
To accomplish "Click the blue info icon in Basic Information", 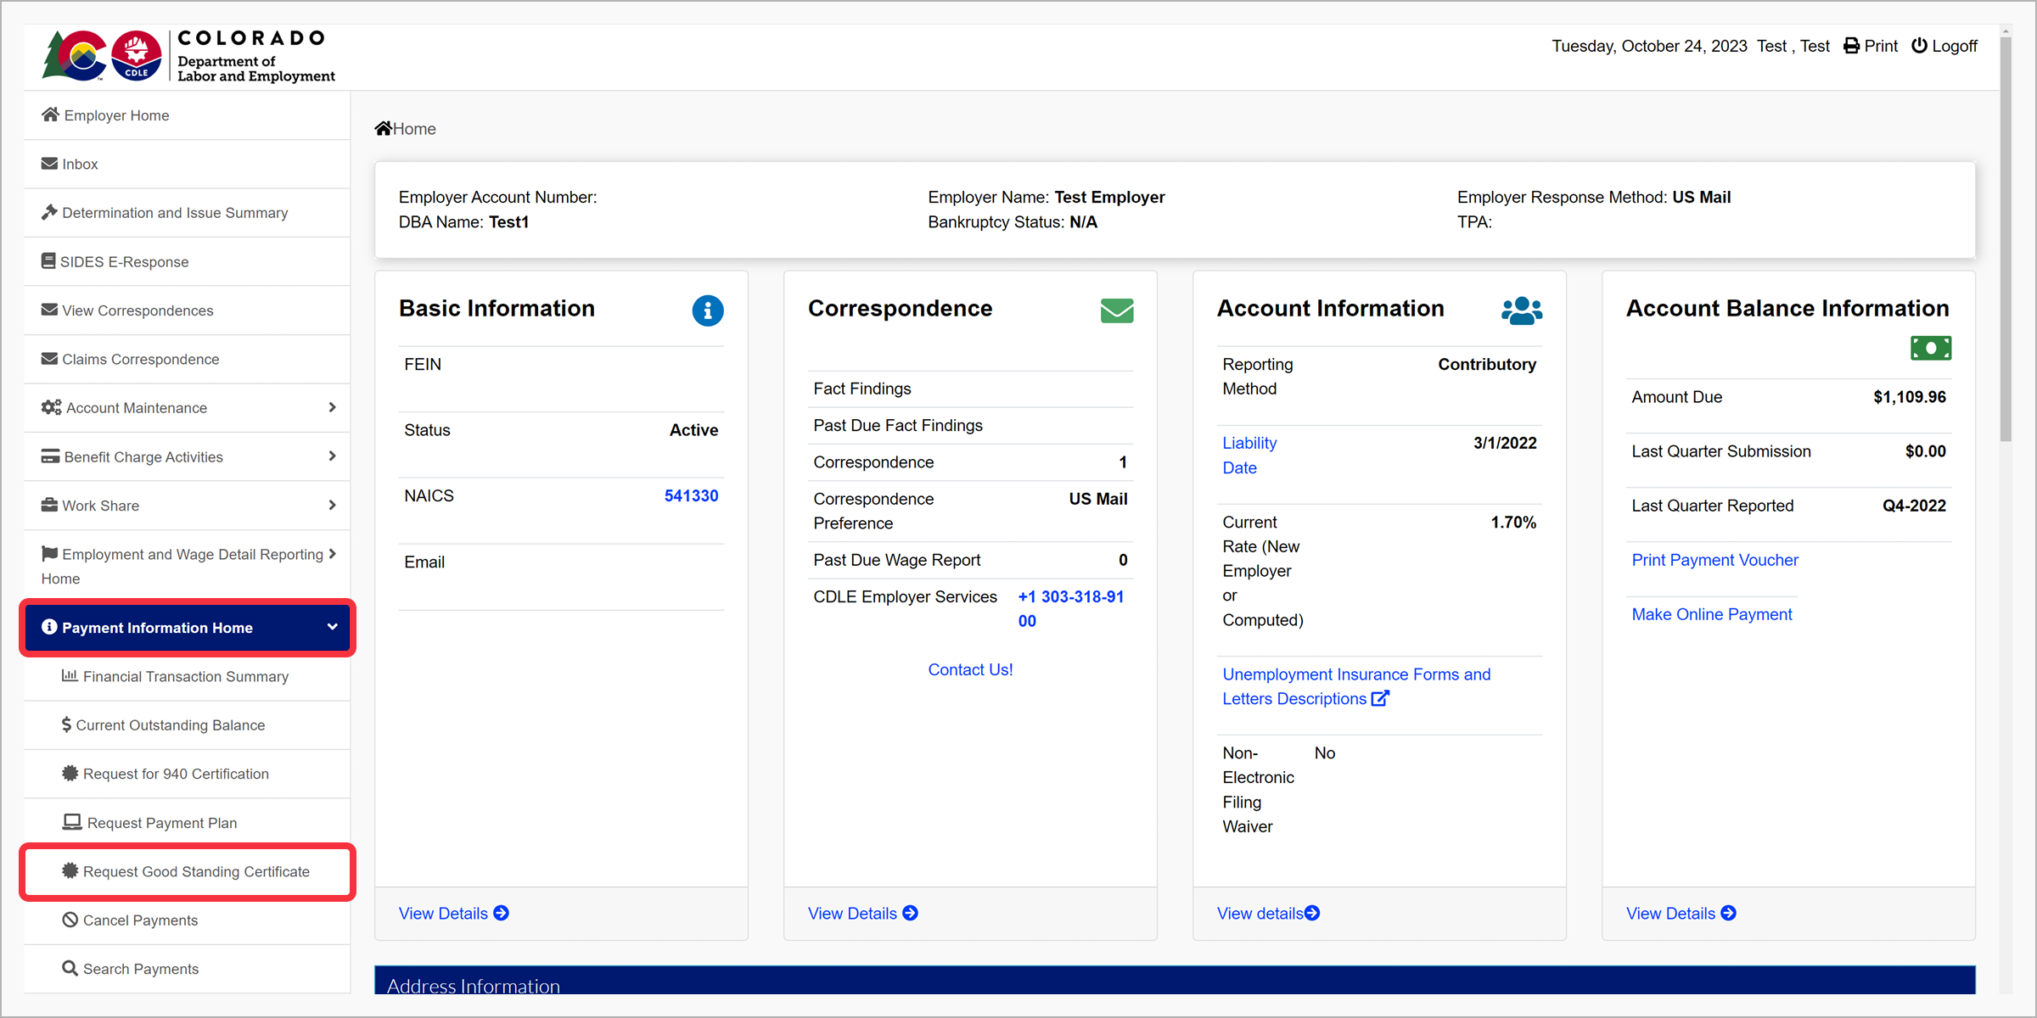I will click(x=707, y=310).
